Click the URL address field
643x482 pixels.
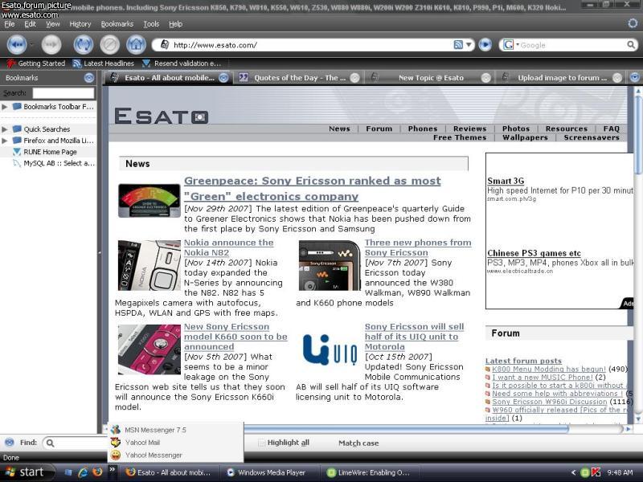(312, 45)
